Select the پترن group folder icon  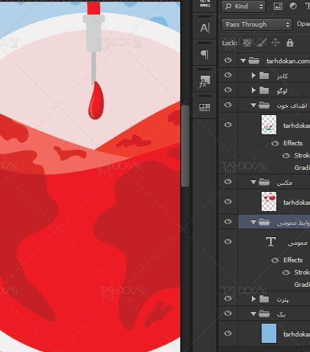pyautogui.click(x=264, y=299)
